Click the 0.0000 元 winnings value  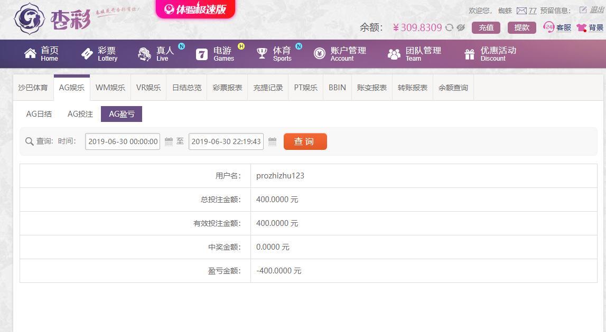tap(273, 247)
